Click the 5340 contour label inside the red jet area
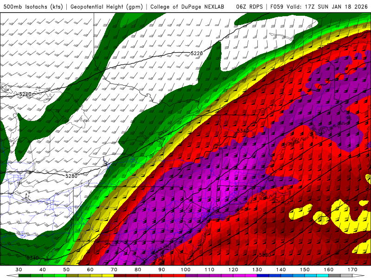Viewport: 371px width, 278px height. point(243,131)
